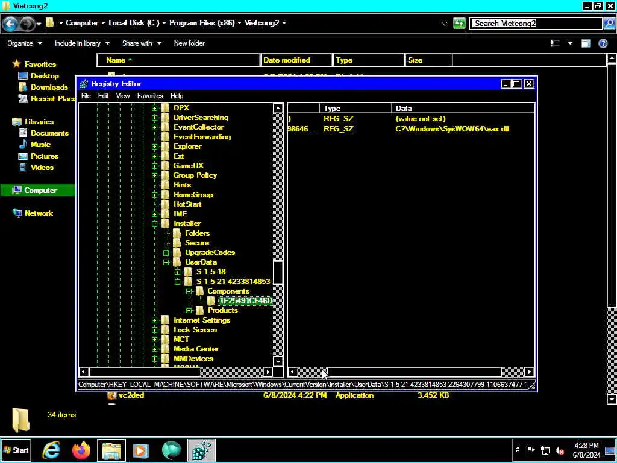617x463 pixels.
Task: Show hidden tray icons arrow
Action: pos(518,450)
